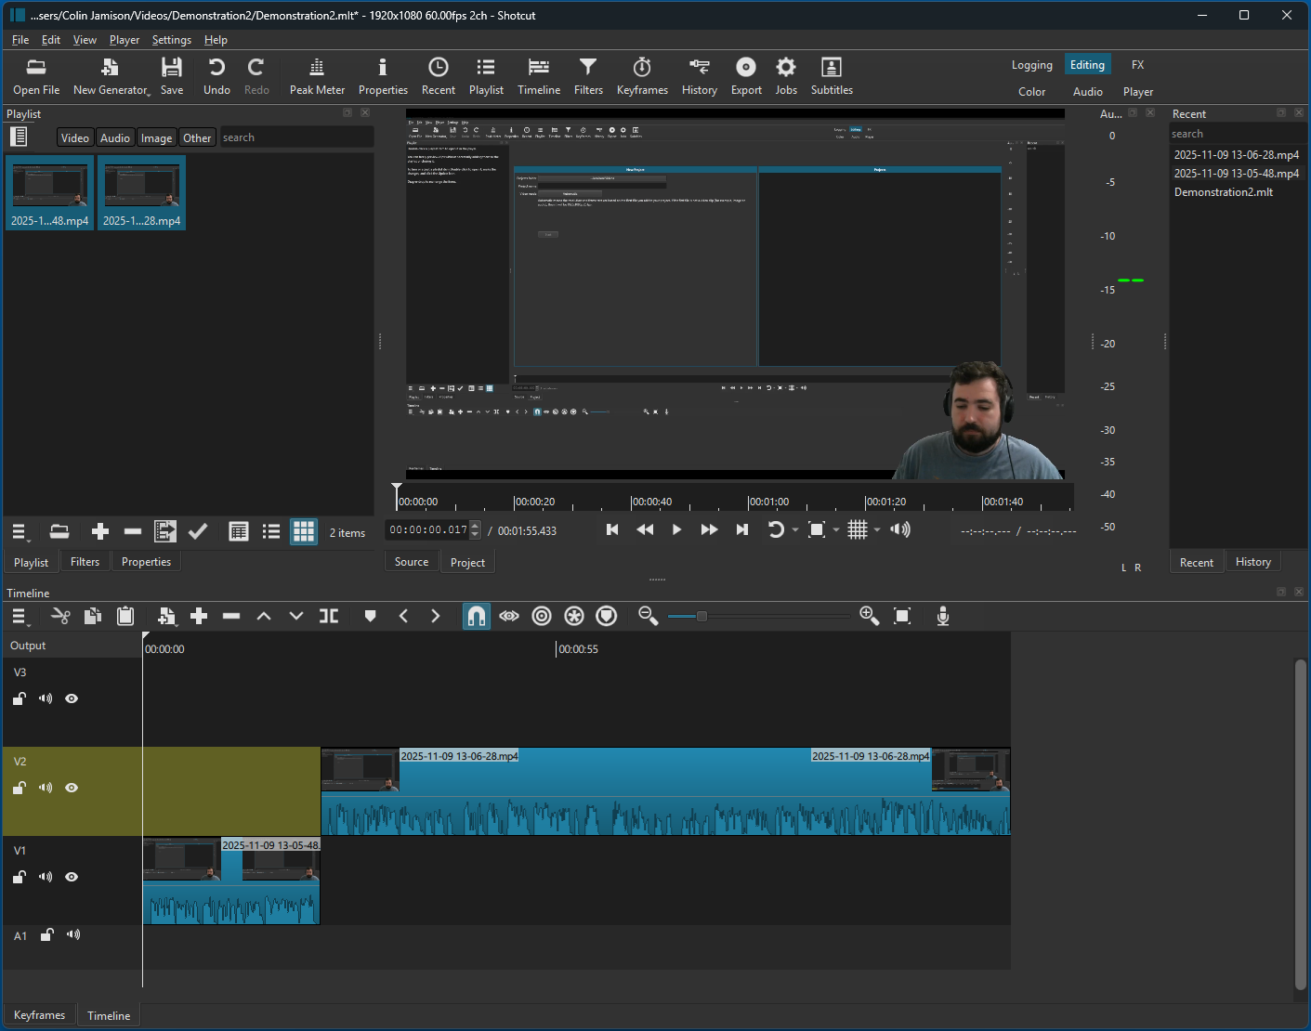Switch player view to the Source tab
The height and width of the screenshot is (1031, 1311).
(411, 561)
